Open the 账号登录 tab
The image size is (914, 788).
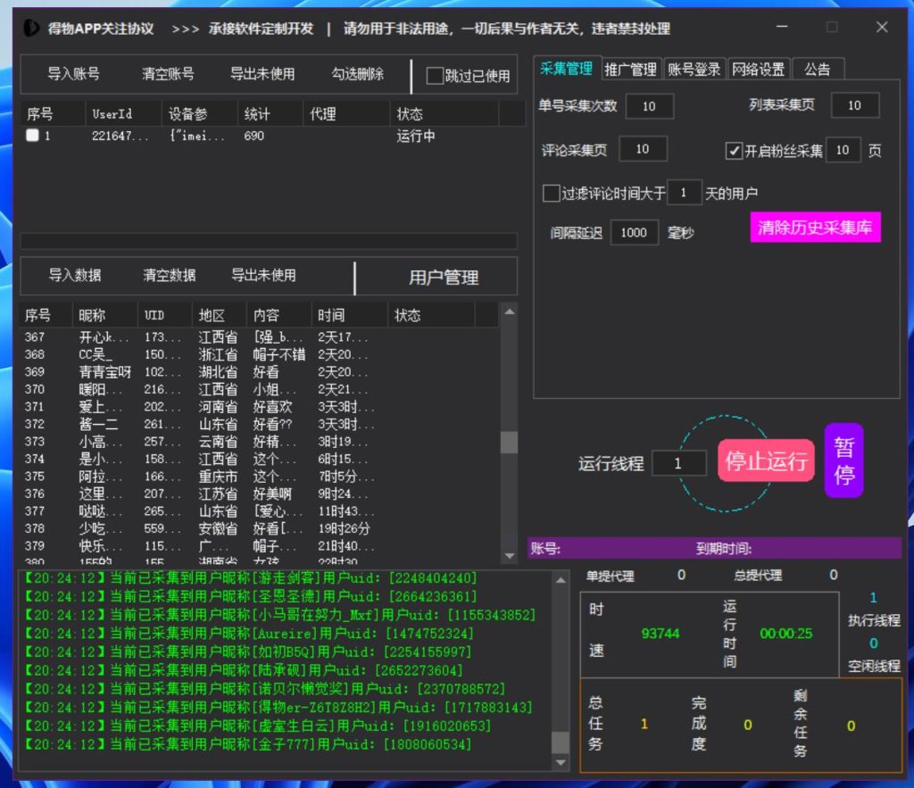point(694,70)
